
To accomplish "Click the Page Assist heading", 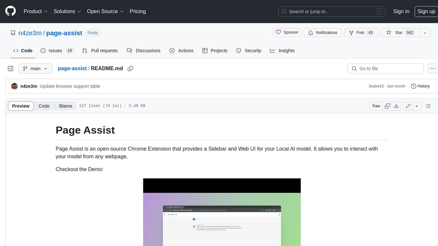I will tap(85, 130).
